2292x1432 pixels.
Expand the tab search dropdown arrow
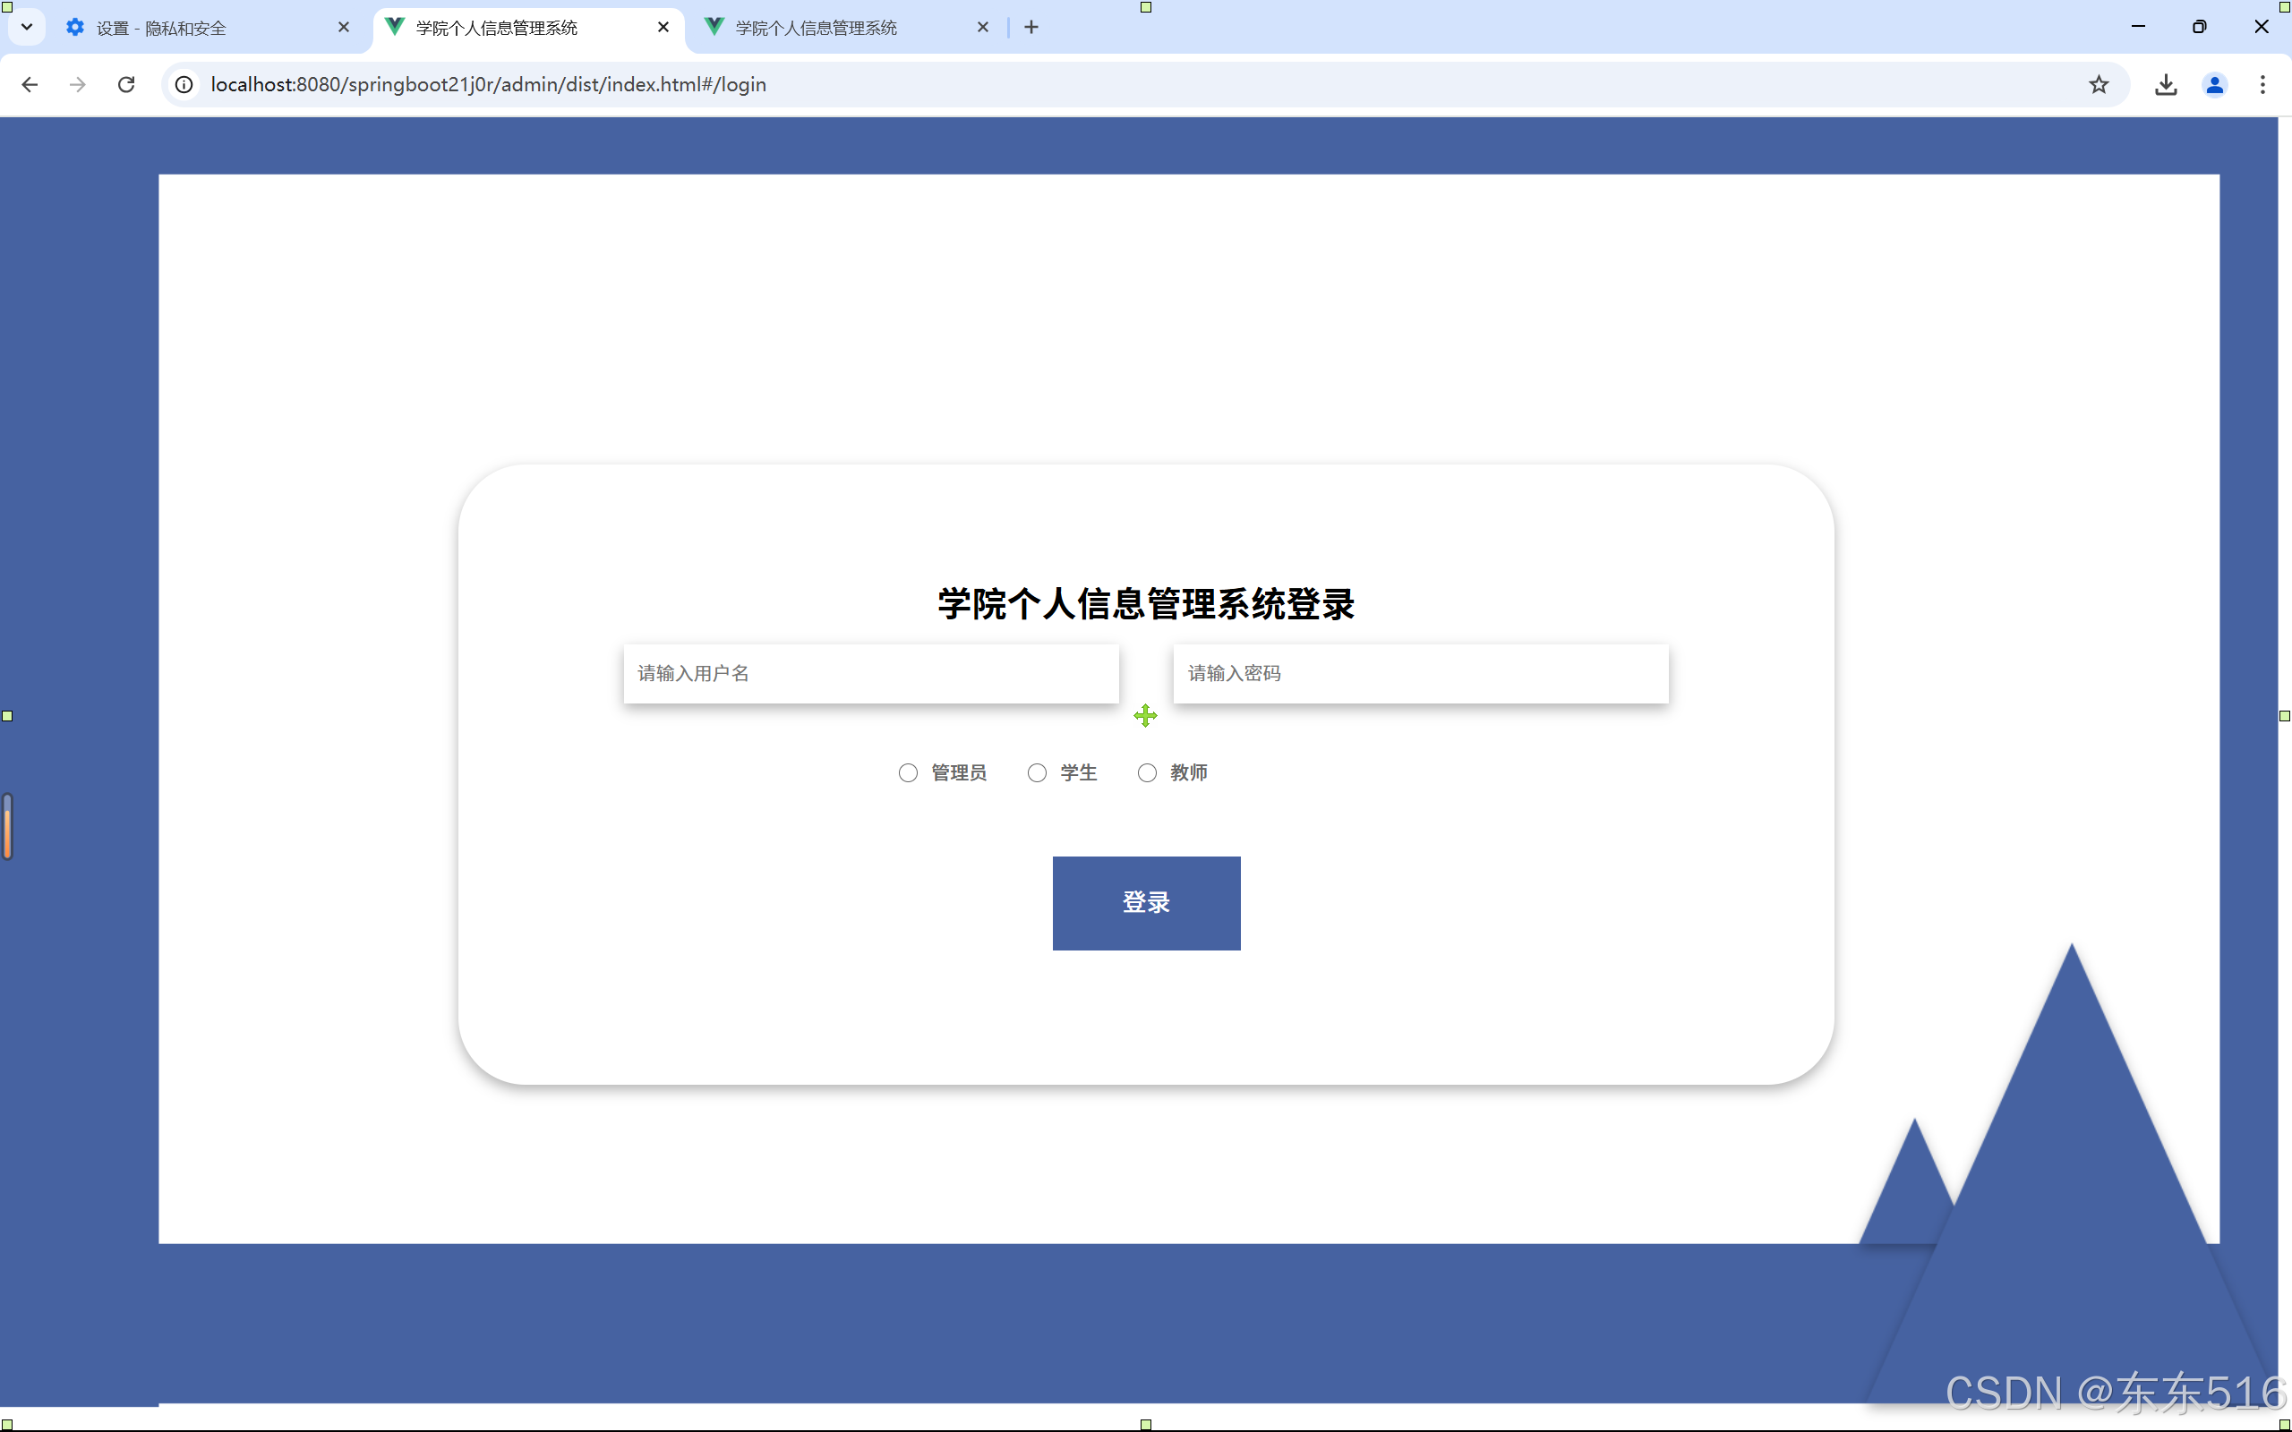click(27, 28)
